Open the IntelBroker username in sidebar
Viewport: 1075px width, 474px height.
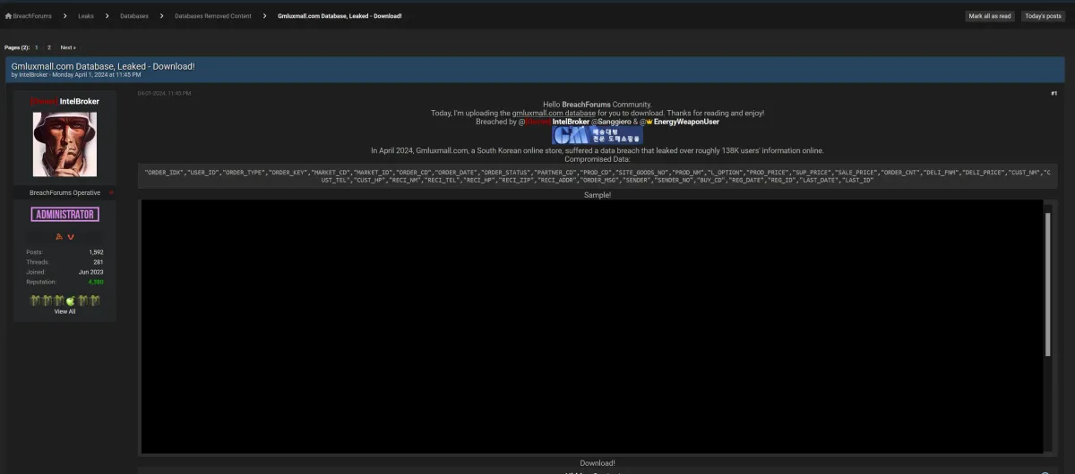point(79,101)
